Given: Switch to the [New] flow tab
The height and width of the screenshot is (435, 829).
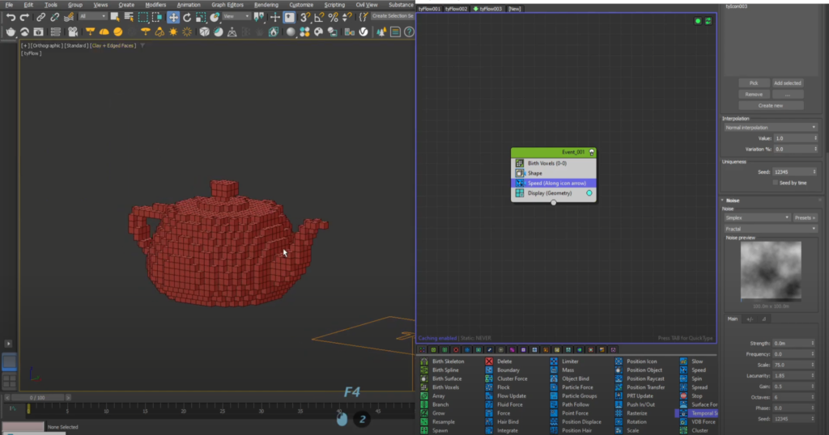Looking at the screenshot, I should 514,9.
